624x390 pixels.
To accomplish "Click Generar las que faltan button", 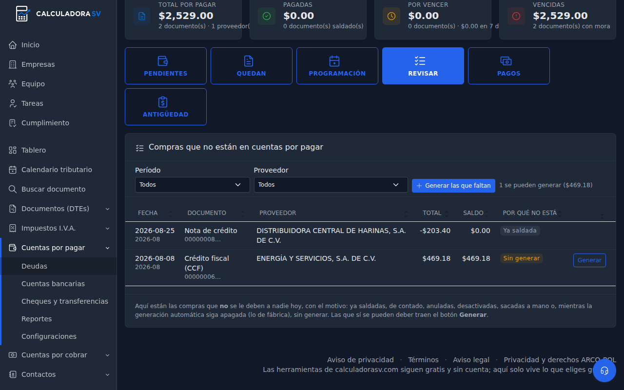I will tap(453, 186).
